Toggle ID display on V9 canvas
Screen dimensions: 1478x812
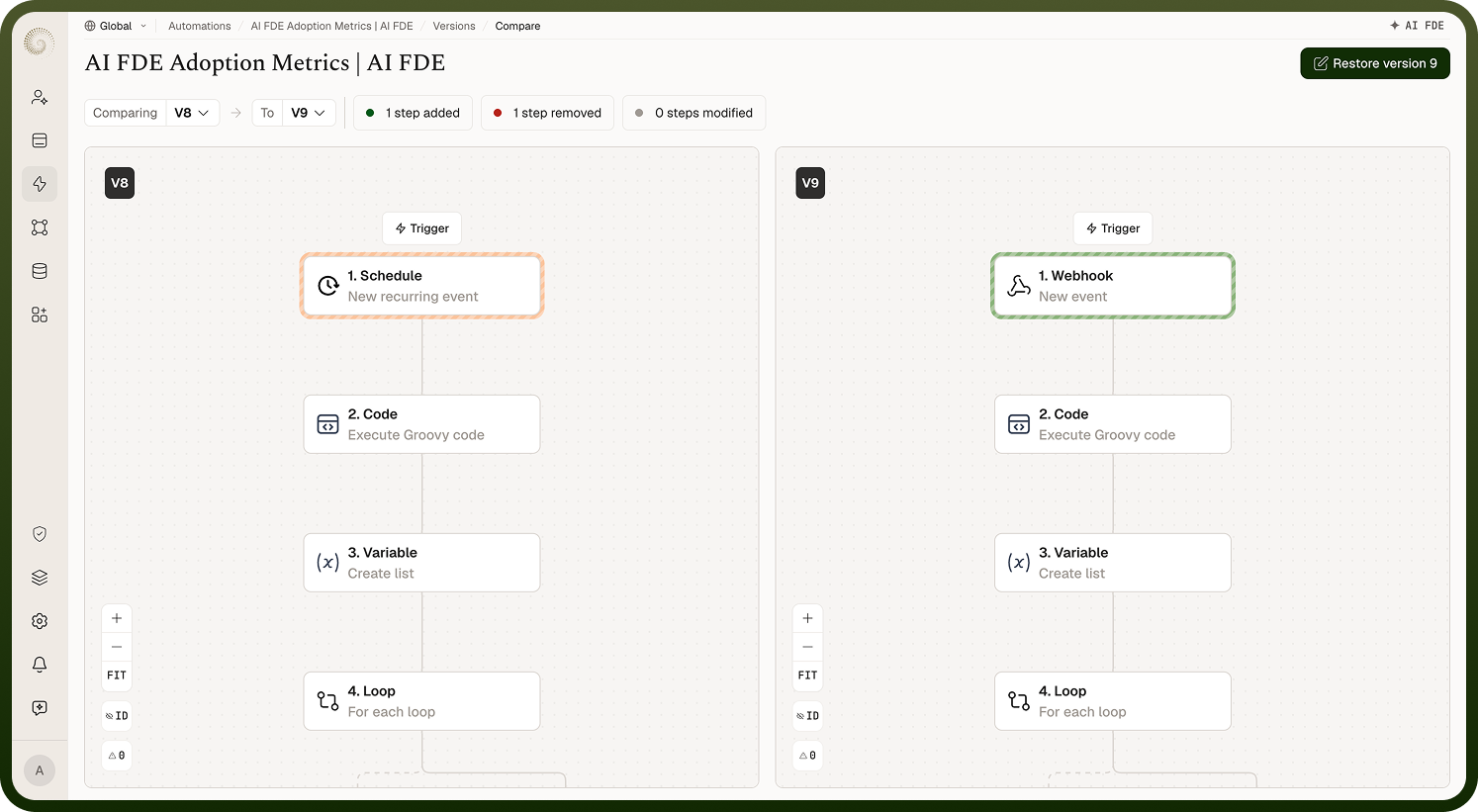tap(807, 716)
